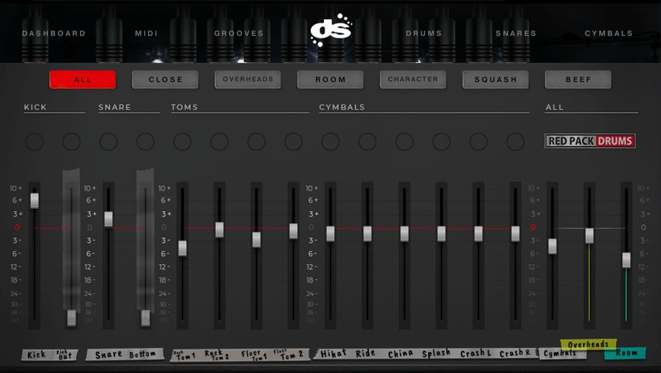The width and height of the screenshot is (661, 373).
Task: Click the Hihat tape label
Action: 333,354
